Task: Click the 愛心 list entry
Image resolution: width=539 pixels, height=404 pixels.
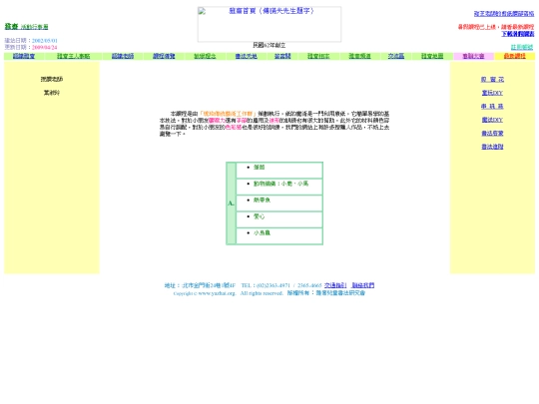Action: point(260,216)
